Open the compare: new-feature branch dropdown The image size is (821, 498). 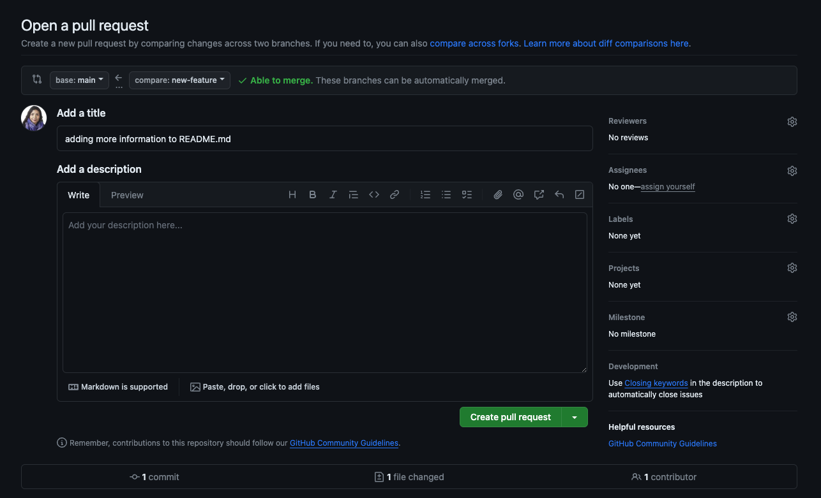(x=179, y=80)
